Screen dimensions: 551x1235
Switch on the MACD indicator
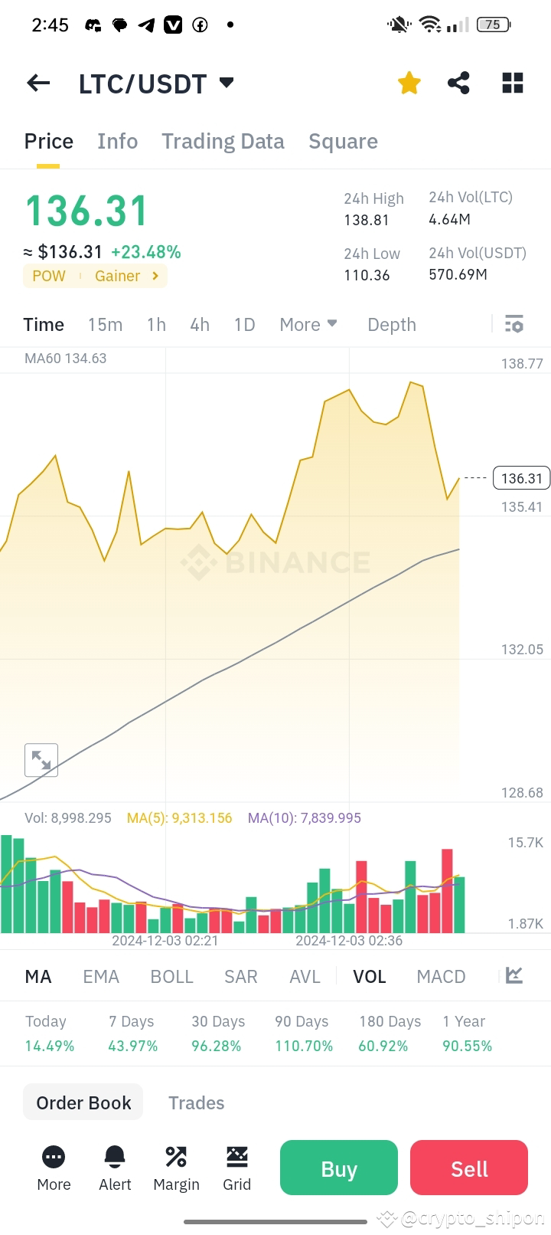(441, 976)
